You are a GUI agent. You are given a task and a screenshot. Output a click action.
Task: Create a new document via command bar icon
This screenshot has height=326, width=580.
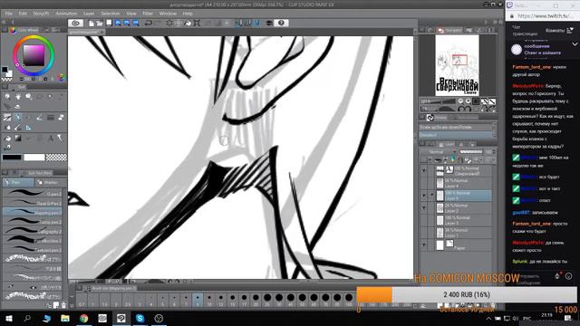(92, 23)
